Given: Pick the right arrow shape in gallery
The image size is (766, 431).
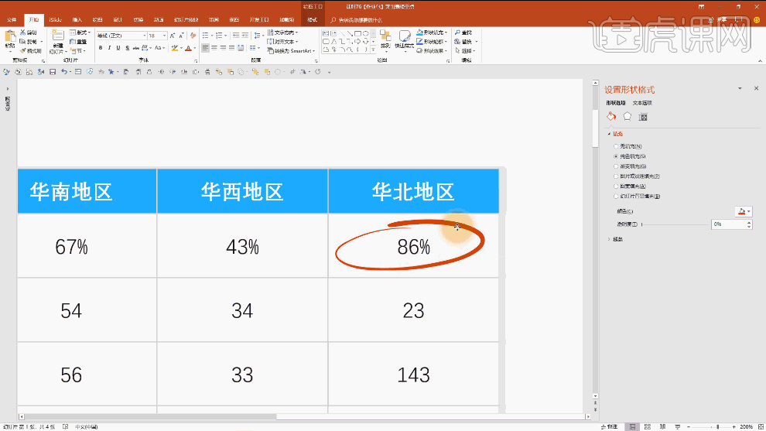Looking at the screenshot, I should coord(357,42).
